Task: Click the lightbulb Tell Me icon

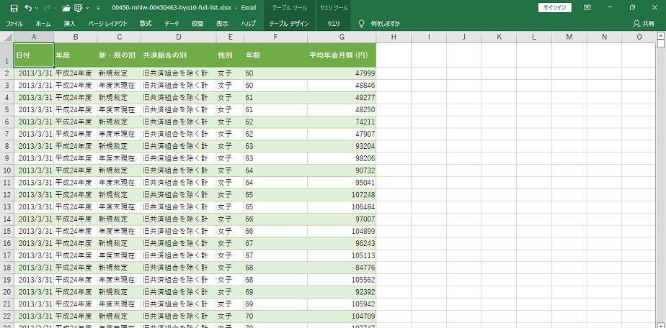Action: [361, 24]
